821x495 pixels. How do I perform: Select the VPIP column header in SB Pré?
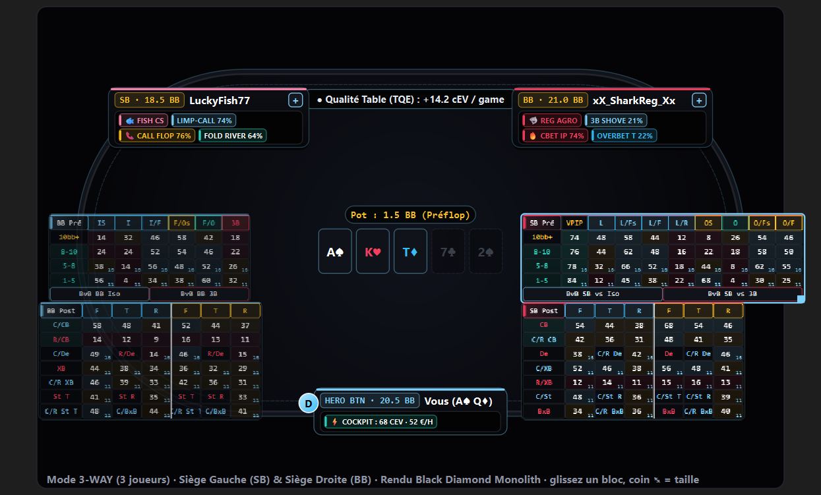tap(574, 223)
